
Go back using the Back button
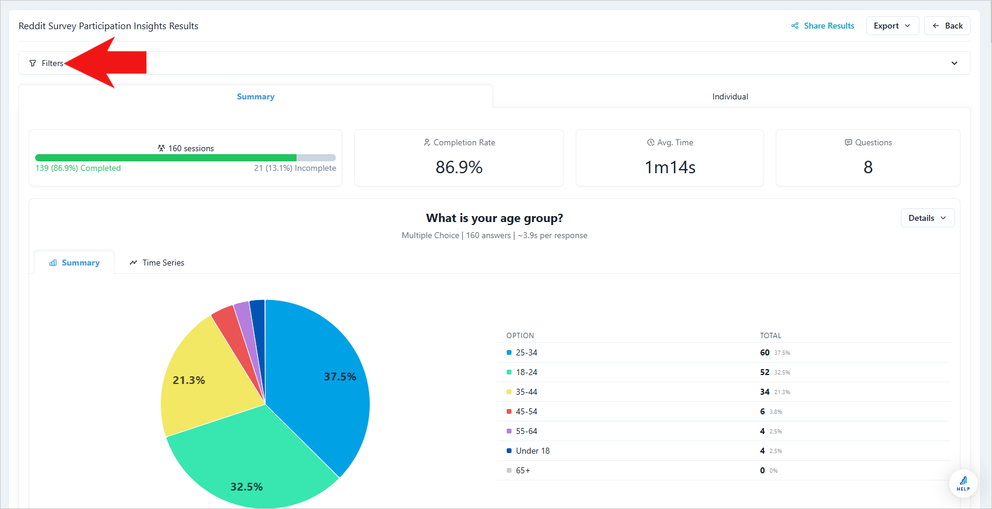pos(947,26)
